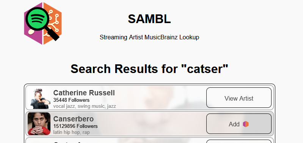
Task: Click the SAMBL page title
Action: [149, 19]
